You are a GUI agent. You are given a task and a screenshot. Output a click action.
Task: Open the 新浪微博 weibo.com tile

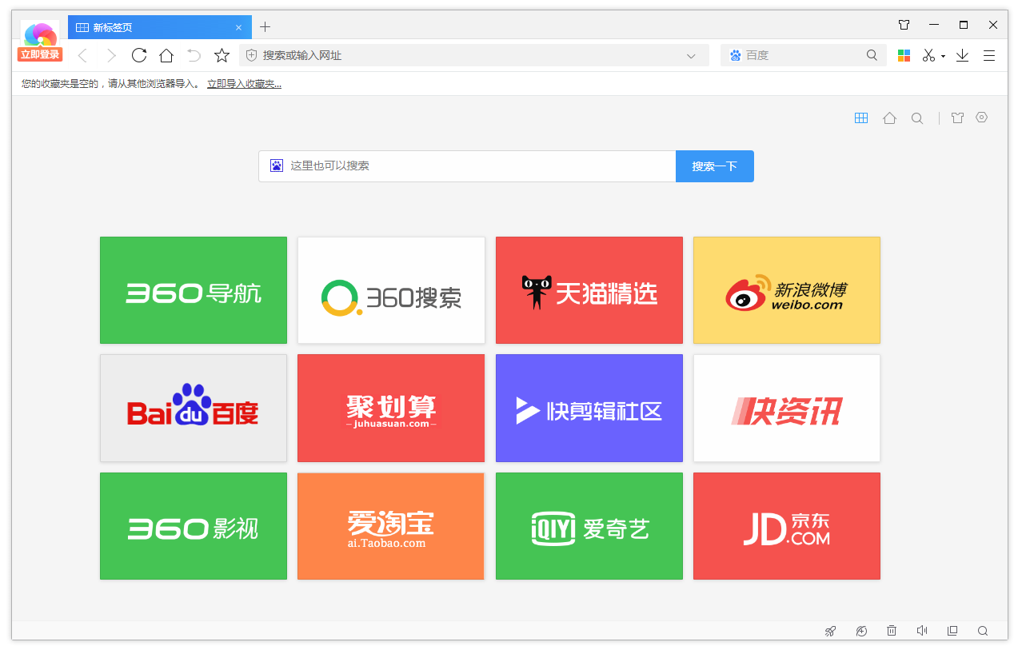pos(787,290)
